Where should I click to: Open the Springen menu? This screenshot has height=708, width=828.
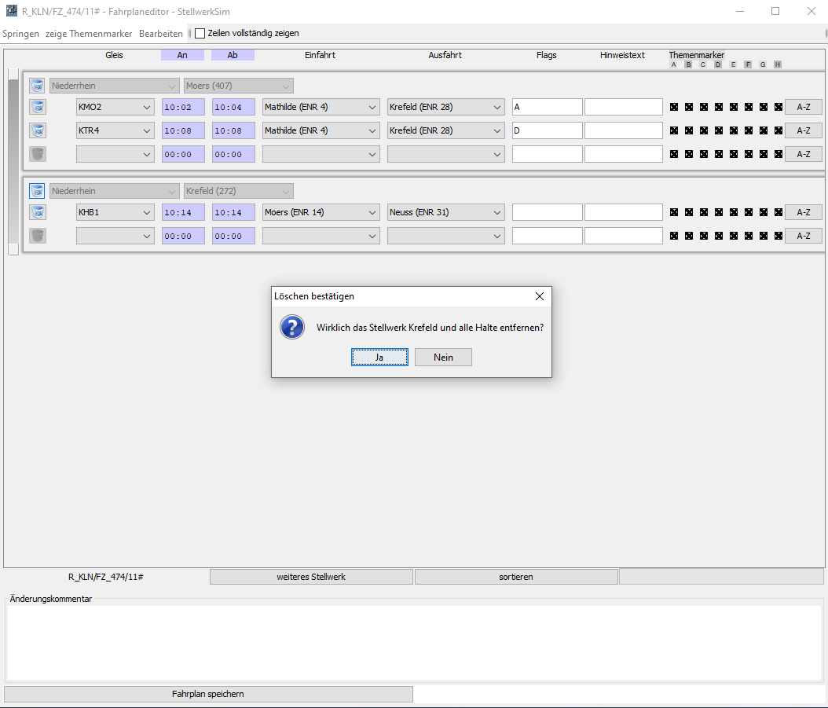(20, 34)
